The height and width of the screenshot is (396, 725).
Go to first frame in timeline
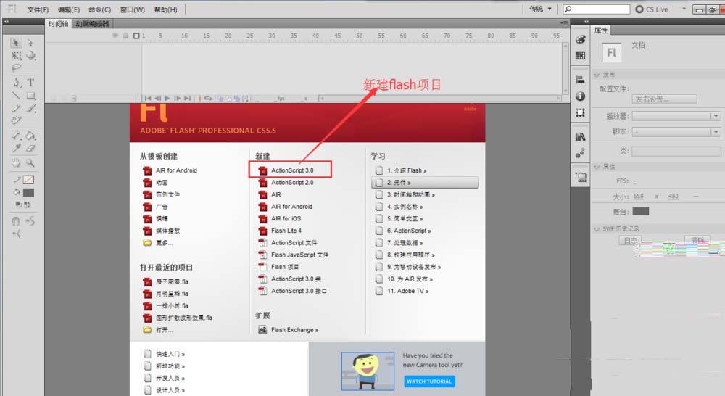pos(147,98)
